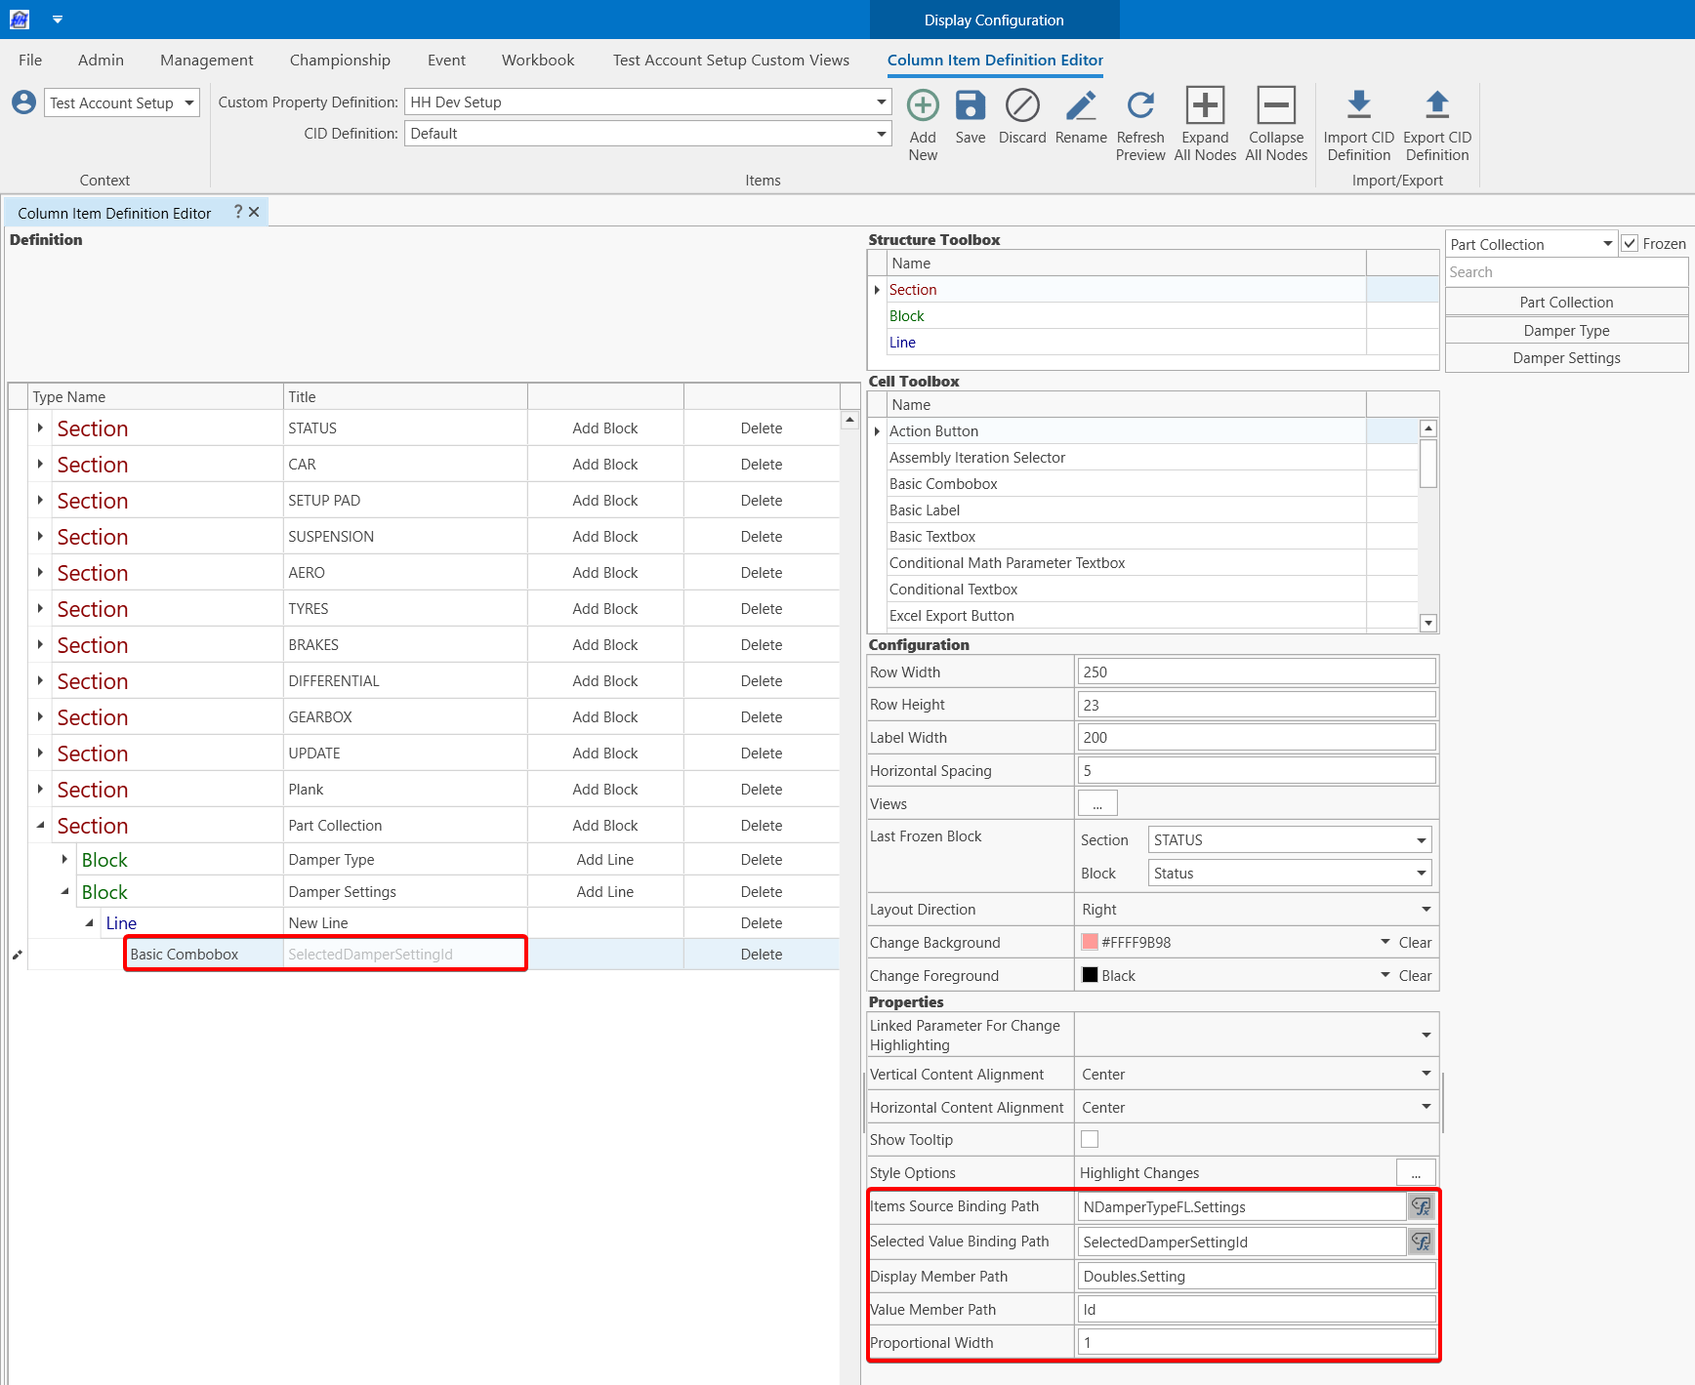Screen dimensions: 1695x1385
Task: Click the Rename pencil icon
Action: point(1081,105)
